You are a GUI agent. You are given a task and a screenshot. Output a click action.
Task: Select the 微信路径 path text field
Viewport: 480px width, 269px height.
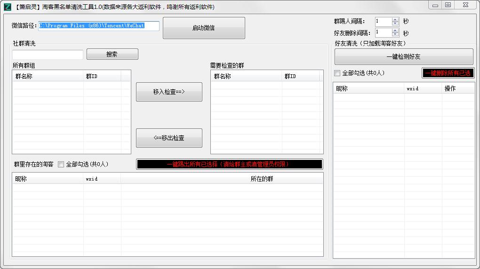(99, 26)
